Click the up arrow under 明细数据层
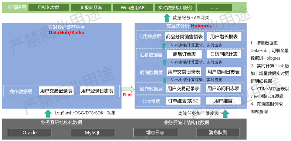 pyautogui.click(x=164, y=80)
